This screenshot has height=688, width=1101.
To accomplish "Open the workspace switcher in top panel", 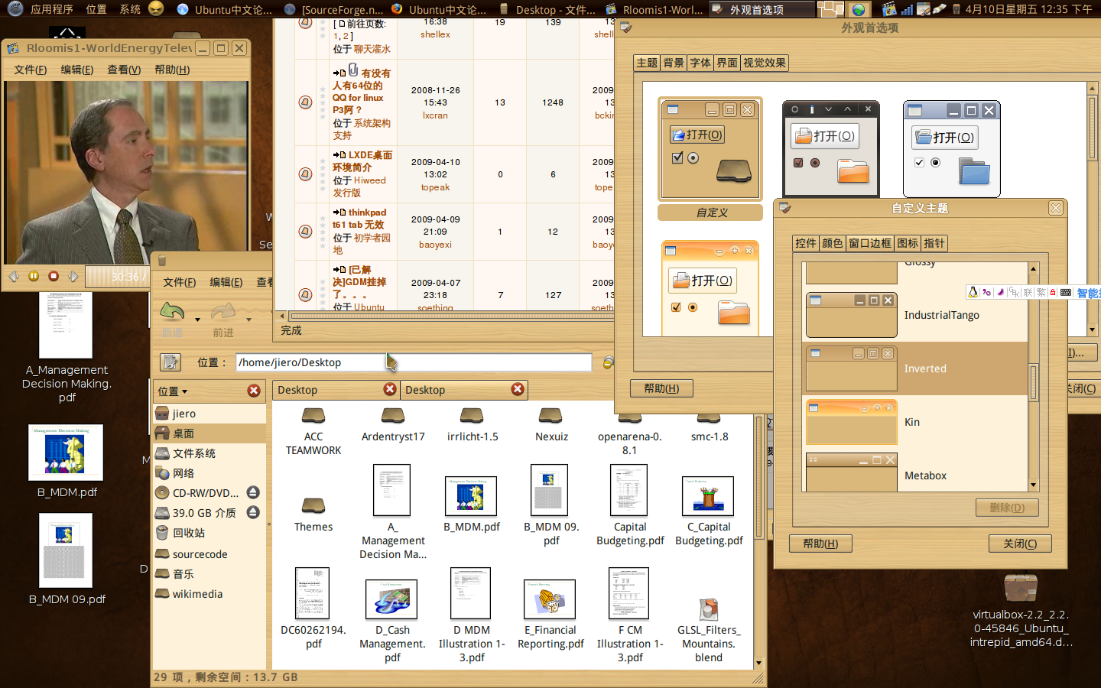I will coord(830,9).
